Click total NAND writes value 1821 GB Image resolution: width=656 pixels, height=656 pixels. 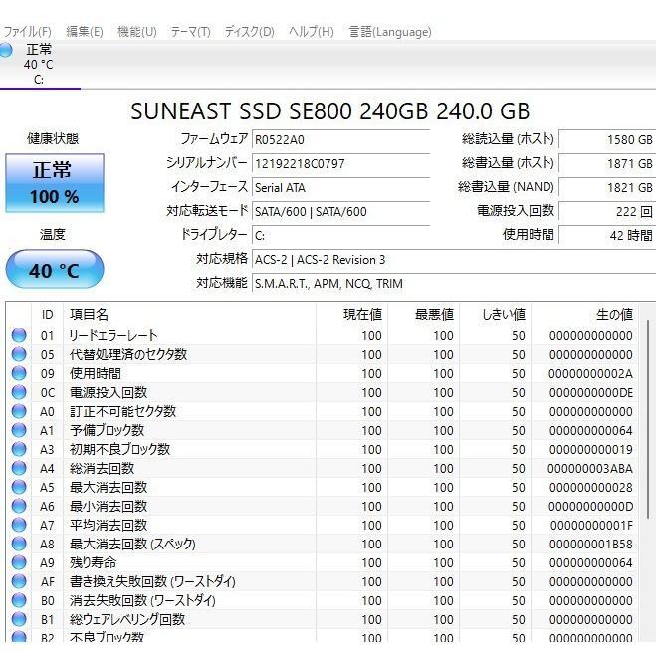607,187
